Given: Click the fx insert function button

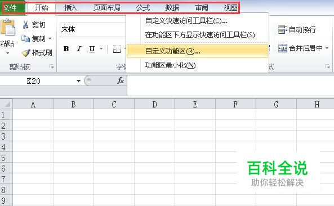Looking at the screenshot, I should [121, 80].
